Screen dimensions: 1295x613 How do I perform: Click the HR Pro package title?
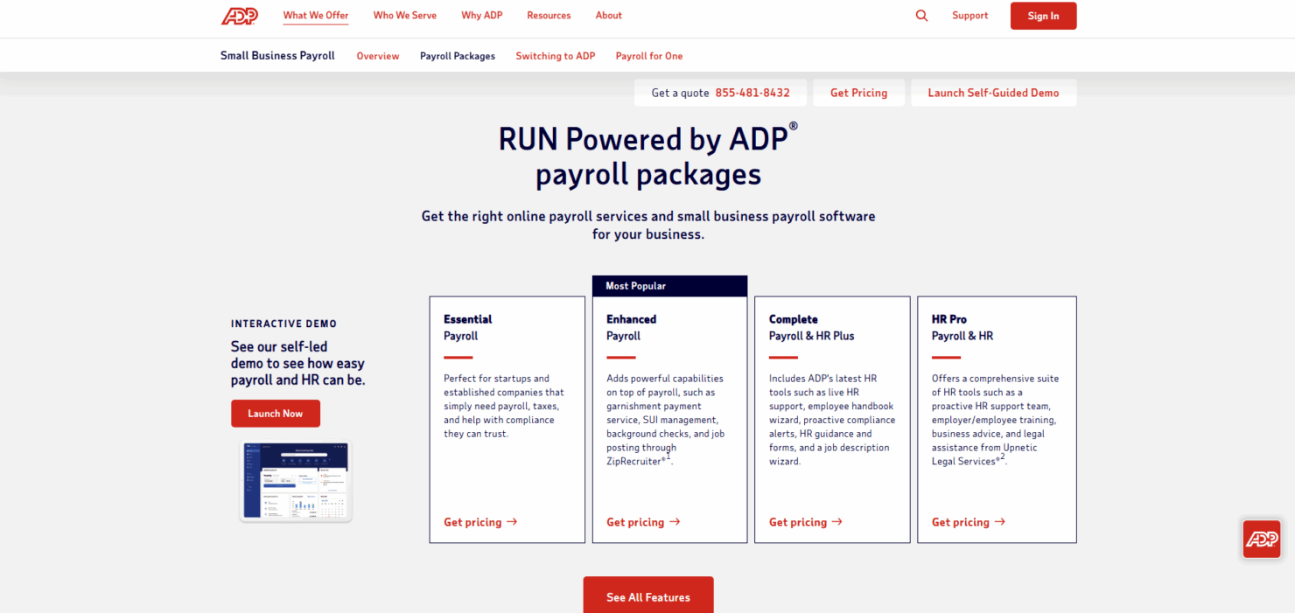pyautogui.click(x=949, y=319)
